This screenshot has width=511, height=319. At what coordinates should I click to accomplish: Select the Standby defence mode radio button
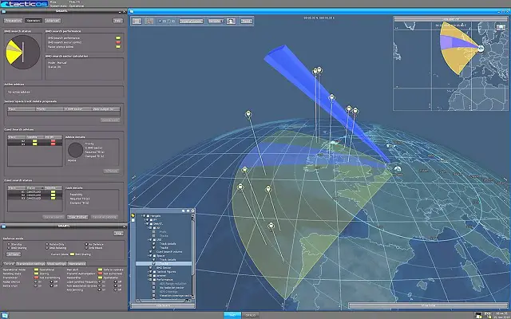(x=7, y=245)
